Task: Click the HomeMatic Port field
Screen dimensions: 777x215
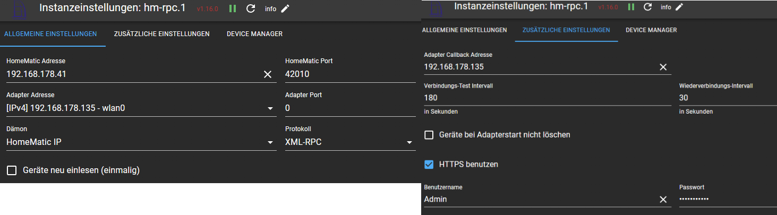Action: [350, 74]
